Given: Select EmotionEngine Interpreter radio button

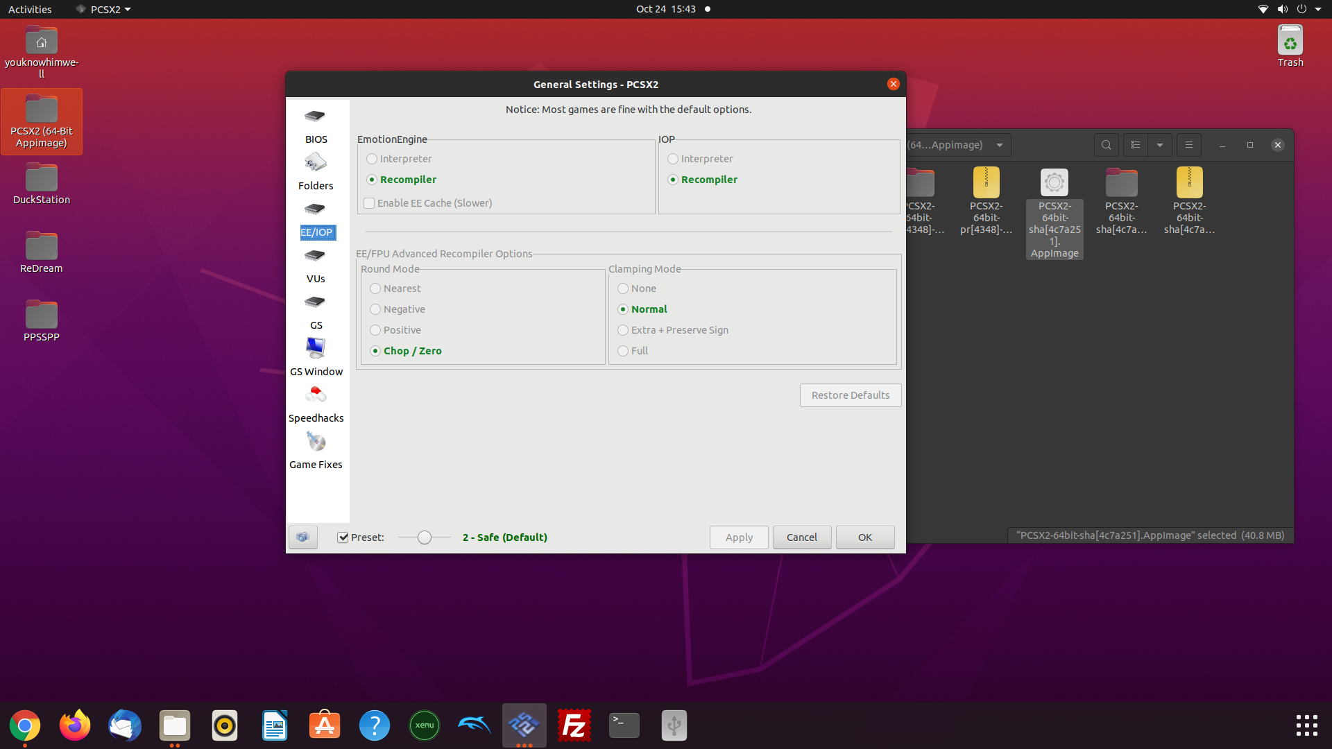Looking at the screenshot, I should click(x=372, y=159).
